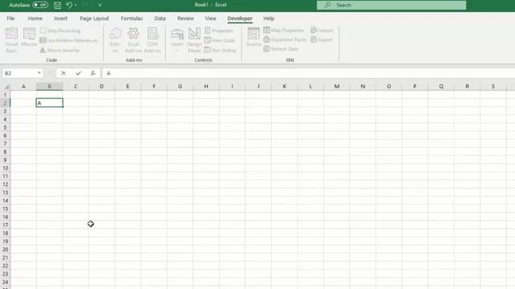515x289 pixels.
Task: Select row 23 header
Action: [6, 274]
